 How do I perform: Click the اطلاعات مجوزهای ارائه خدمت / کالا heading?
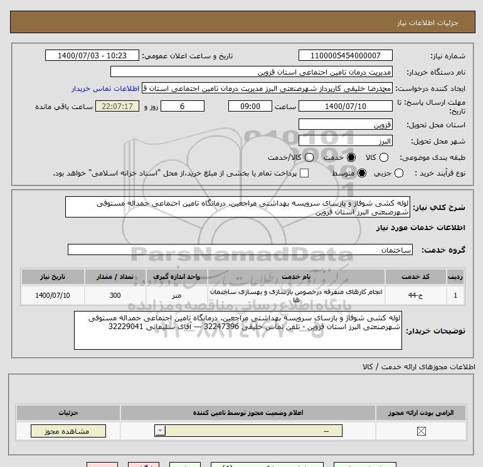tap(419, 367)
